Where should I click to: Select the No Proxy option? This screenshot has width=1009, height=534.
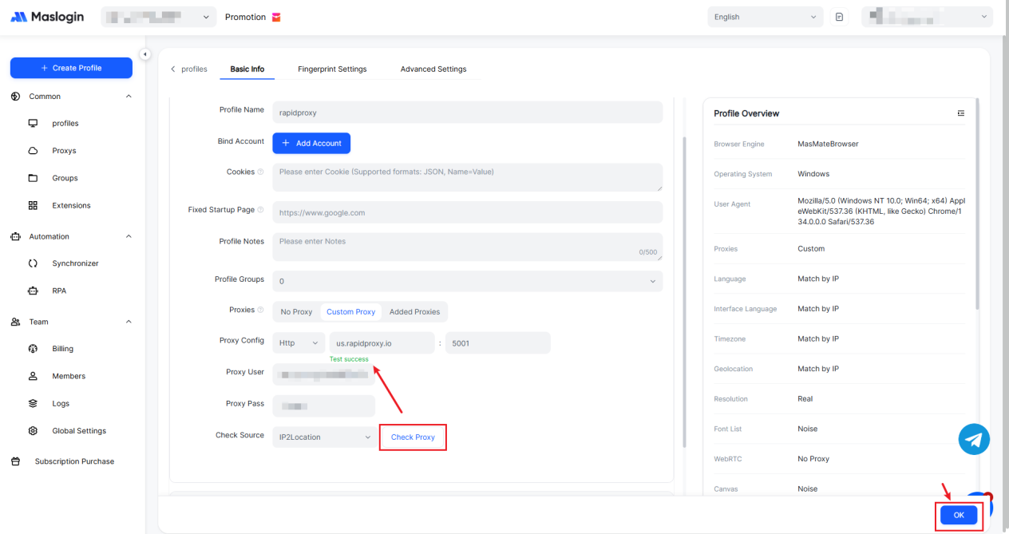[296, 311]
